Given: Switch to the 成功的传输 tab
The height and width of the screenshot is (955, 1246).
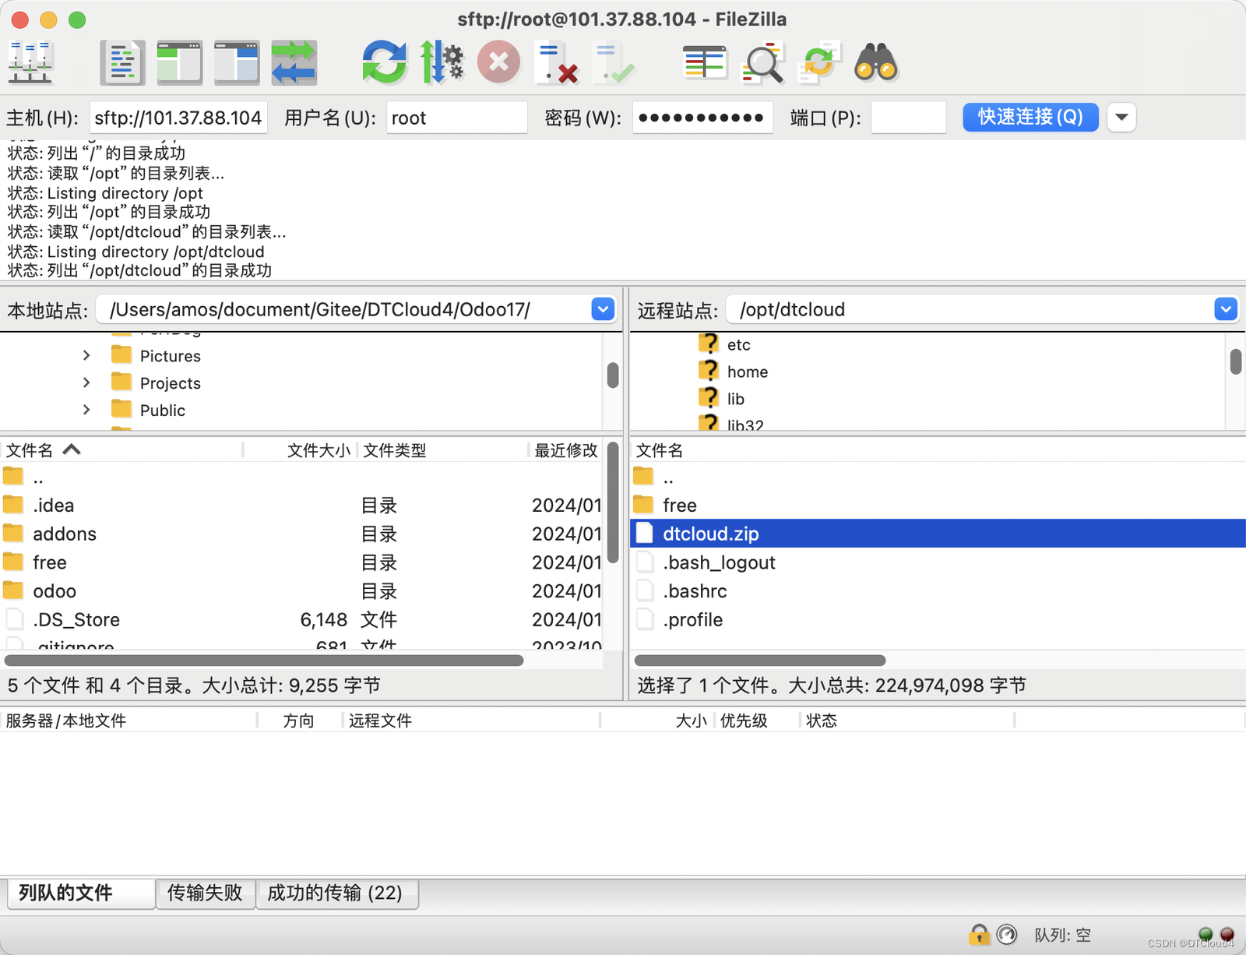Looking at the screenshot, I should 337,893.
